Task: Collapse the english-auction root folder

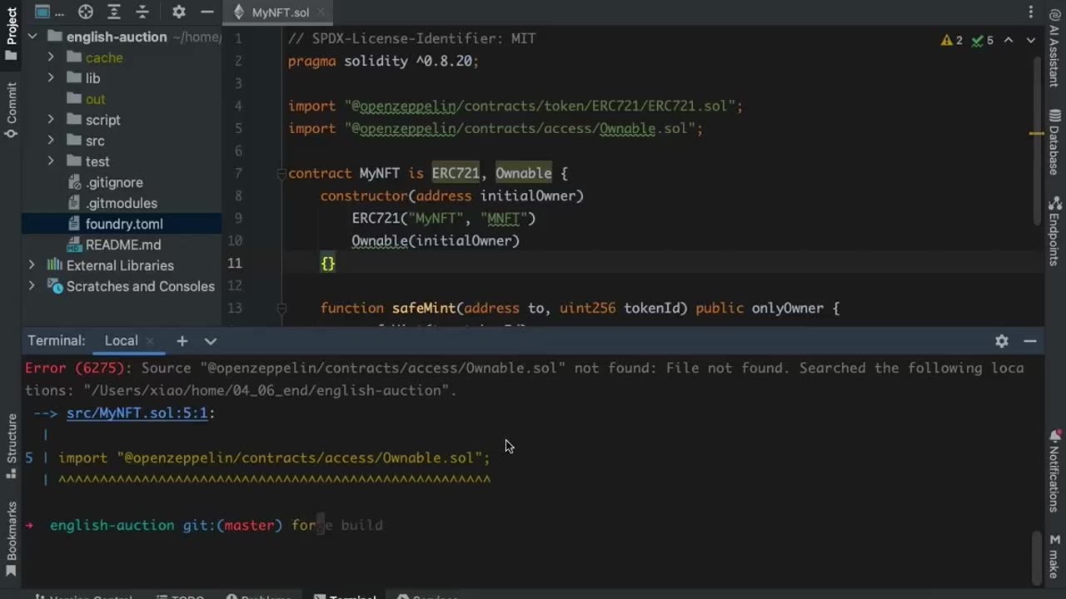Action: click(32, 37)
